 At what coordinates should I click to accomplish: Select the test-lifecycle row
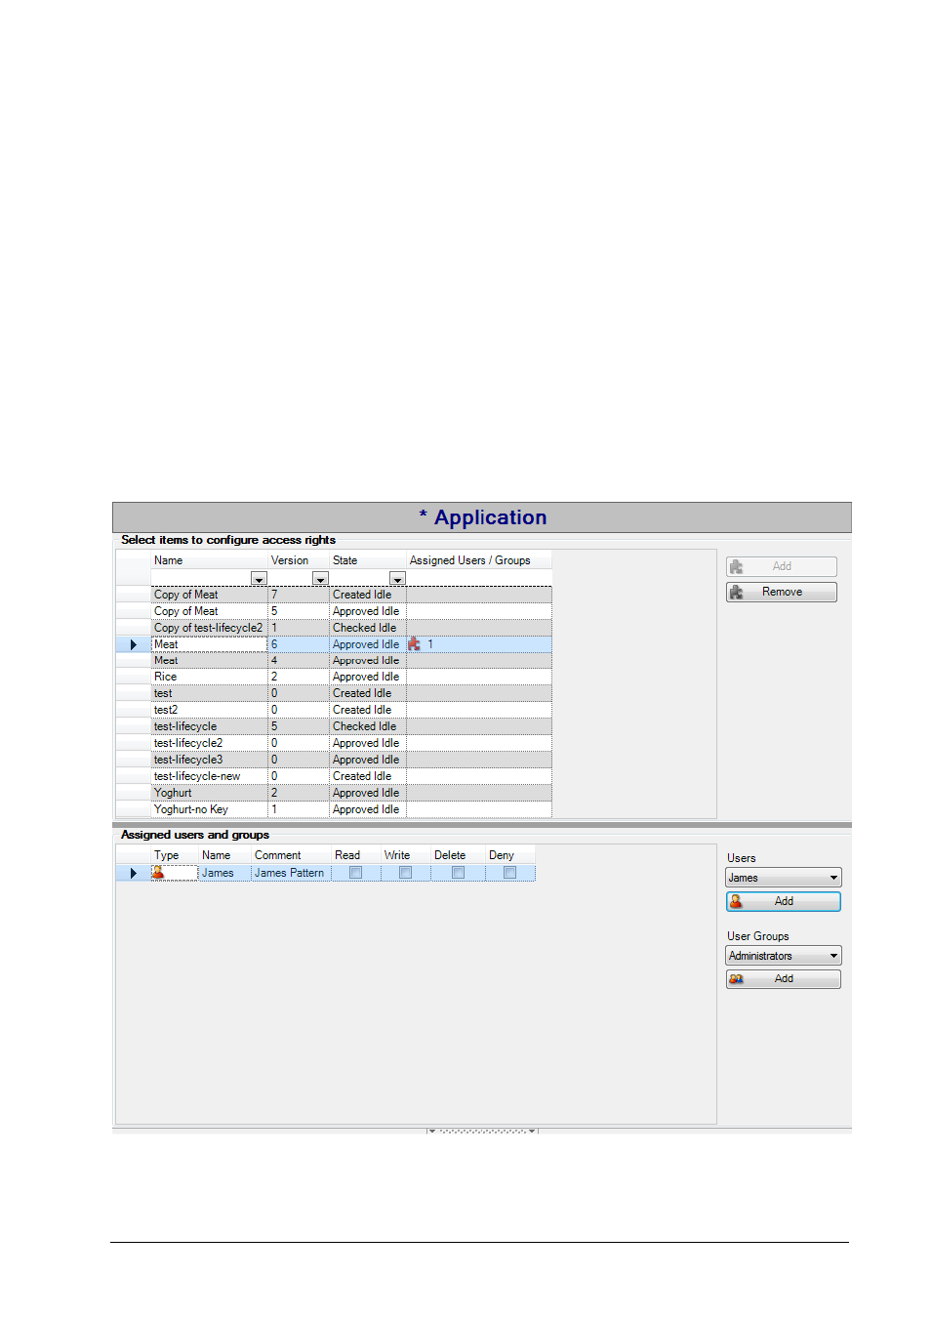pos(334,726)
